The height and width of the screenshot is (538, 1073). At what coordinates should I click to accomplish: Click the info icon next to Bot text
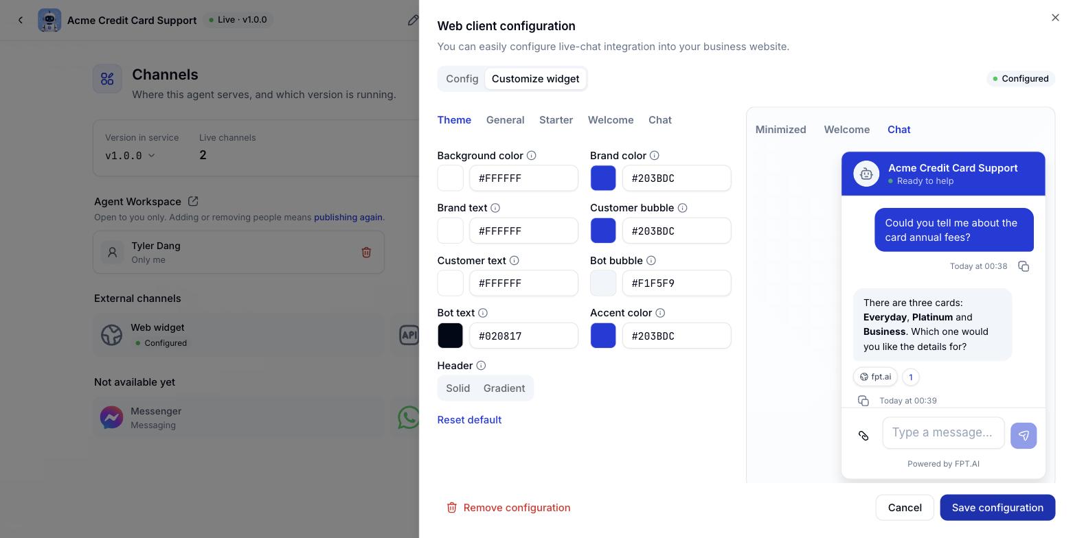(x=483, y=313)
